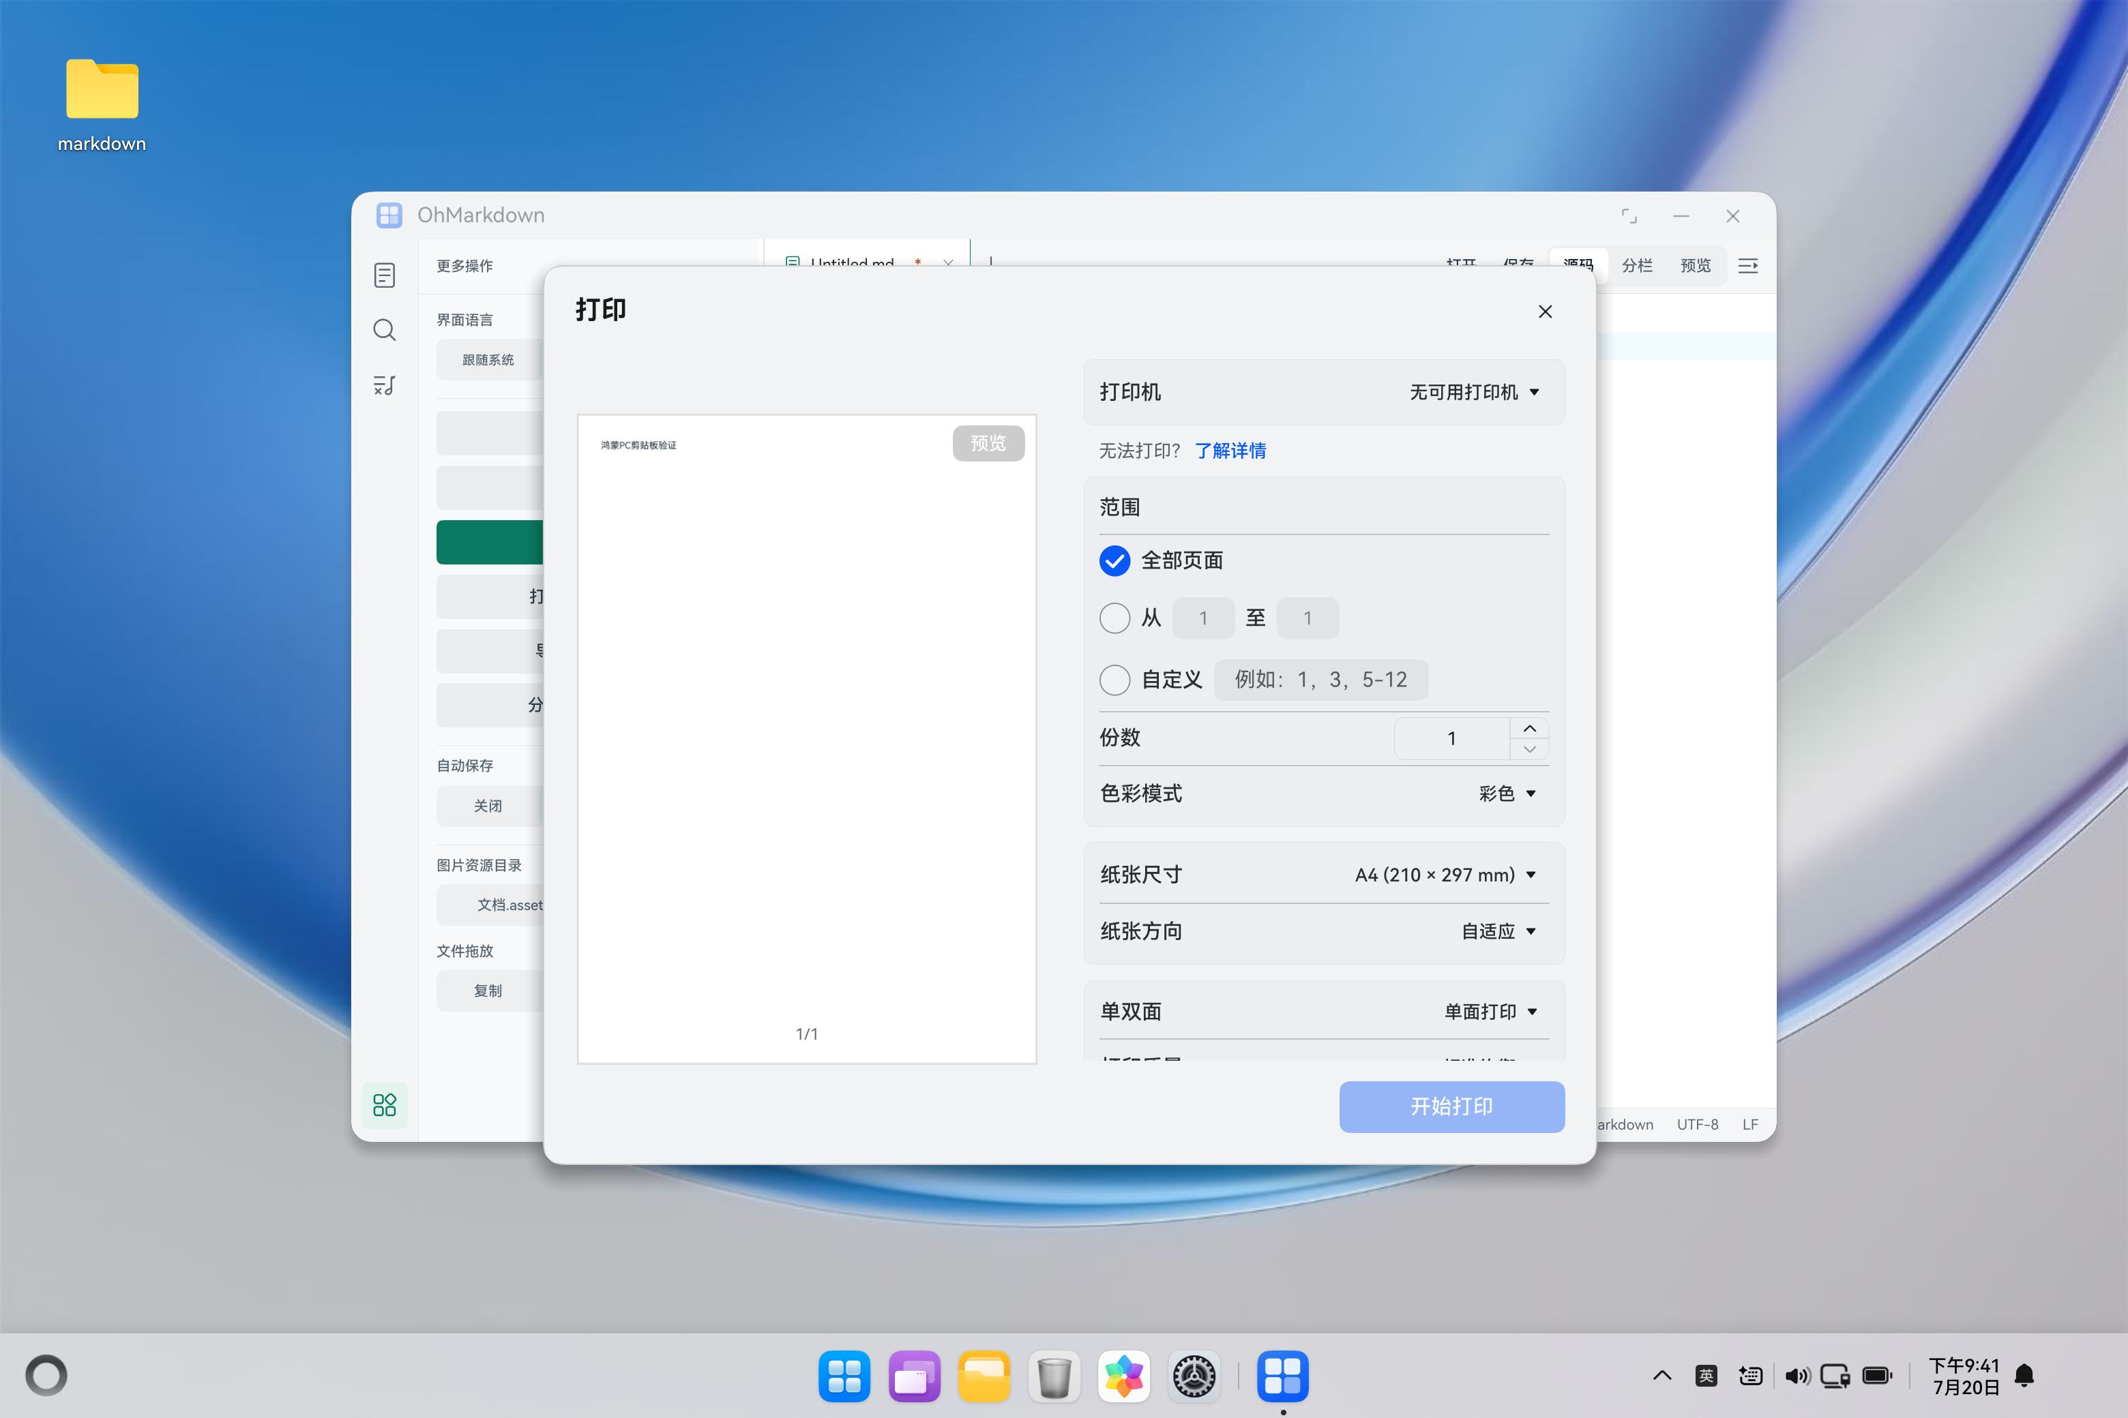2128x1418 pixels.
Task: Click the print preview page thumbnail
Action: [806, 739]
